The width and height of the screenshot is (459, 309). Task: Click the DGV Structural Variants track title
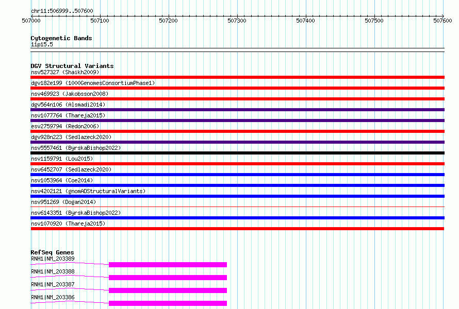coord(72,66)
